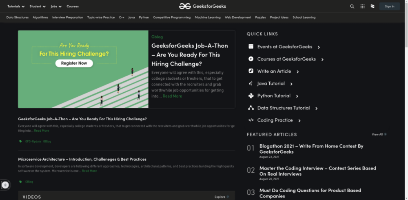408x200 pixels.
Task: Select Java in the topic bar
Action: point(132,17)
